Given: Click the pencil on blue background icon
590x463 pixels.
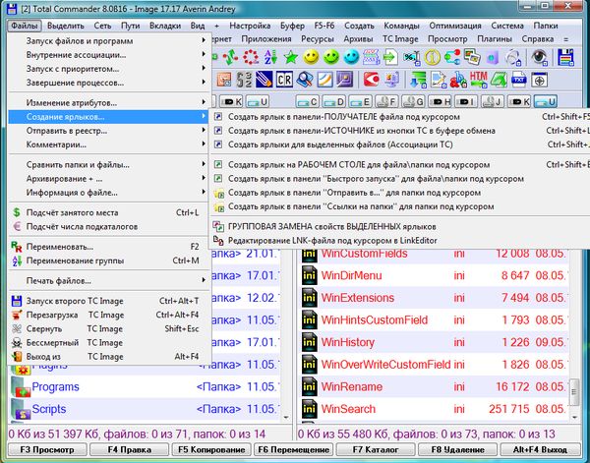Looking at the screenshot, I should 264,80.
